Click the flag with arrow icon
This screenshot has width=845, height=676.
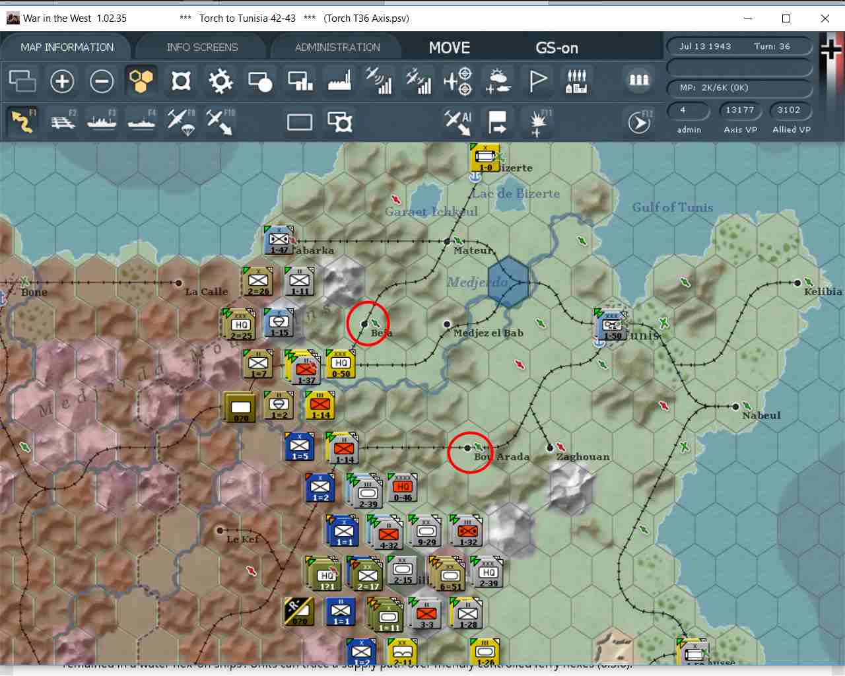(x=498, y=121)
